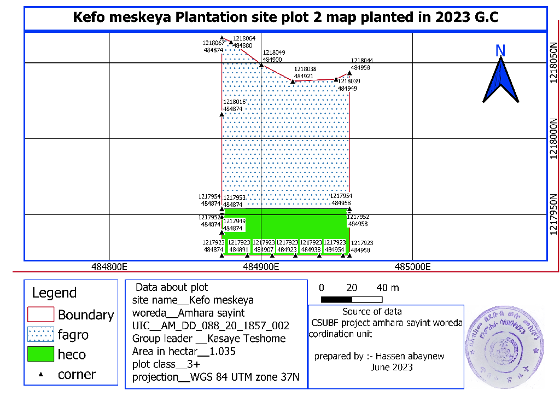Click the 'prepared by :- Hassen abaynew' text
This screenshot has height=396, width=560.
click(379, 356)
